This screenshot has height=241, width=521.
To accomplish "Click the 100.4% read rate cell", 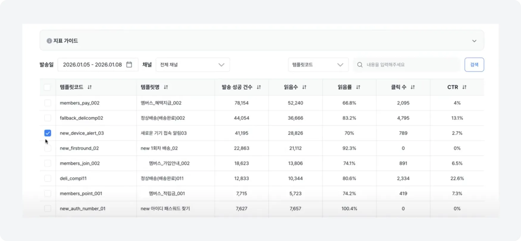I will (349, 209).
